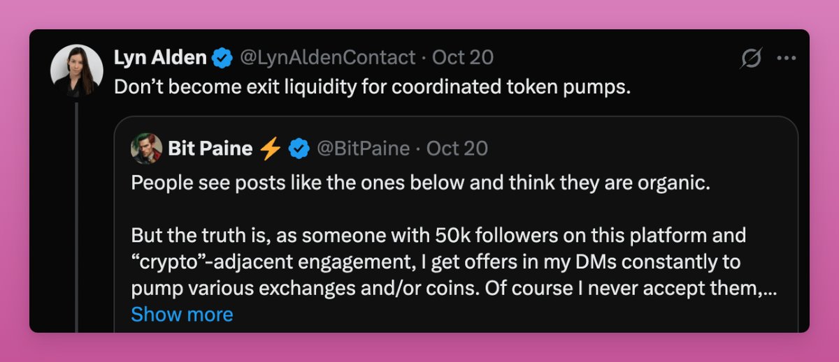Image resolution: width=839 pixels, height=362 pixels.
Task: Click the Oct 20 date after @BitPaine
Action: (x=457, y=148)
